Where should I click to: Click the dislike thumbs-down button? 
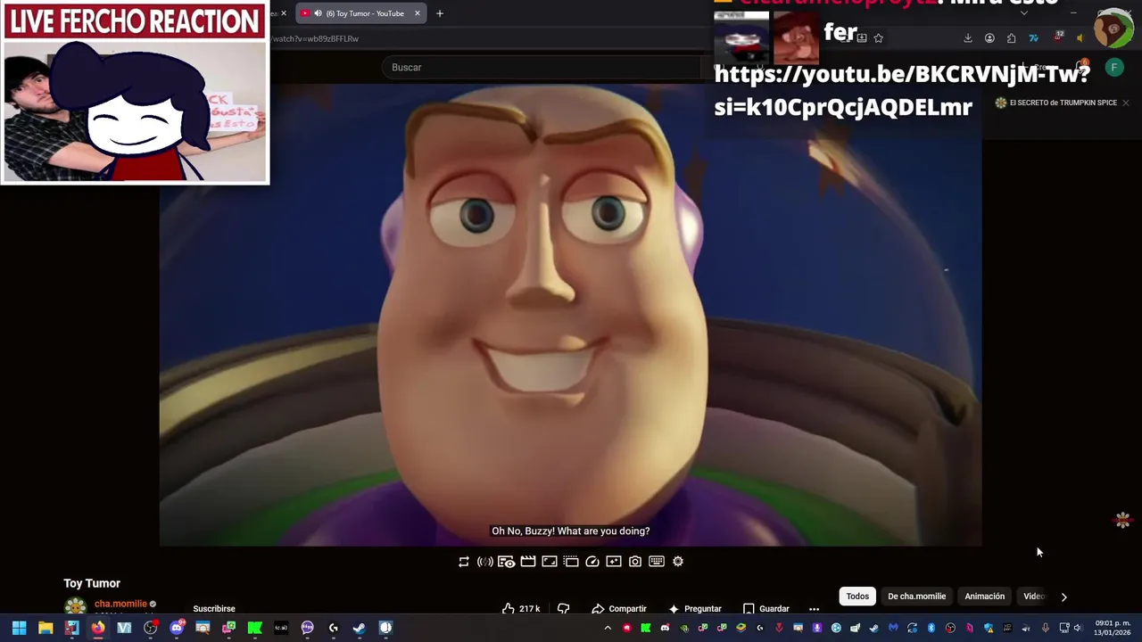click(x=563, y=609)
